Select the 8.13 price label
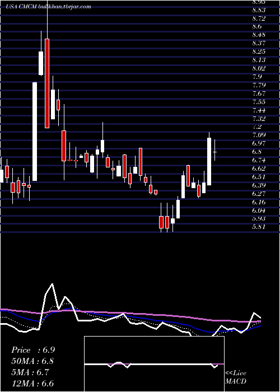The width and height of the screenshot is (280, 392). [259, 60]
